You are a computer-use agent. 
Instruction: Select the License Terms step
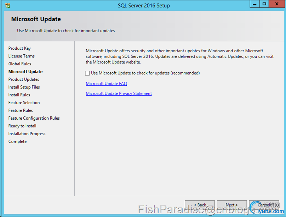tap(21, 56)
